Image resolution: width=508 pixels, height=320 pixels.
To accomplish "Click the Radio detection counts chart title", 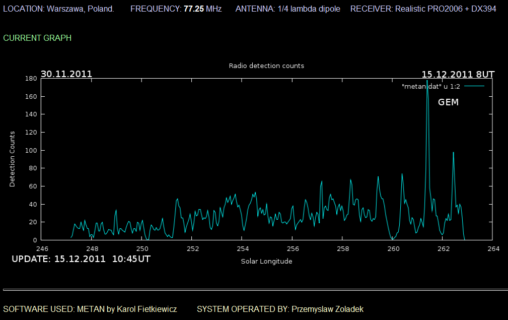I will pos(266,66).
